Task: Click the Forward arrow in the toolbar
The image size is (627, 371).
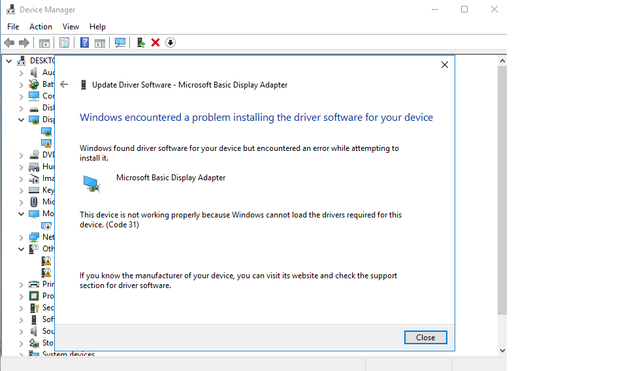Action: (24, 42)
